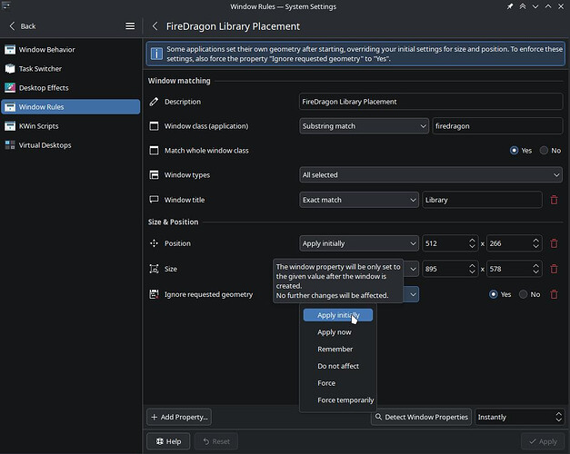Viewport: 570px width, 454px height.
Task: Click the Ignore requested geometry row icon
Action: [x=155, y=294]
